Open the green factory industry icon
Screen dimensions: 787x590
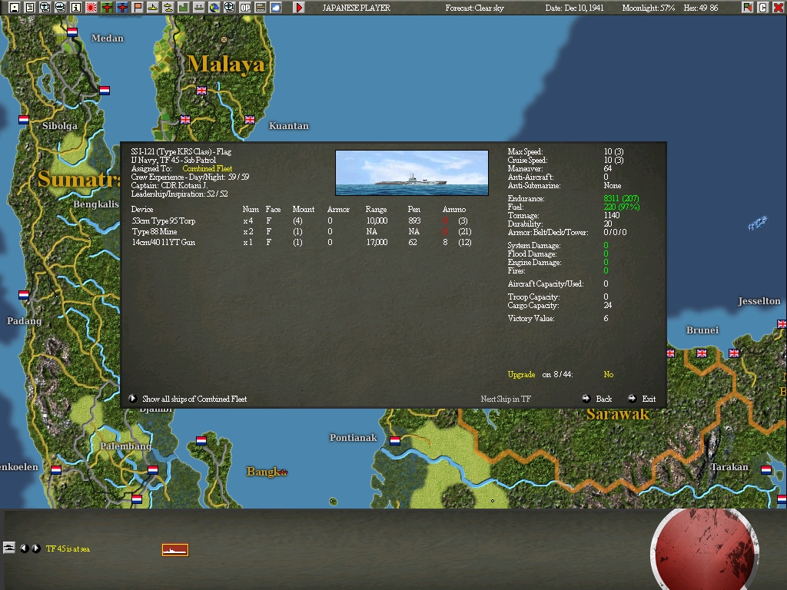pos(183,8)
